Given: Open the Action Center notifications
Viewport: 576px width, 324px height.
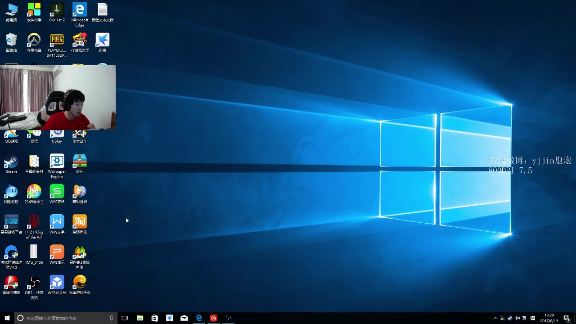Looking at the screenshot, I should (x=566, y=318).
